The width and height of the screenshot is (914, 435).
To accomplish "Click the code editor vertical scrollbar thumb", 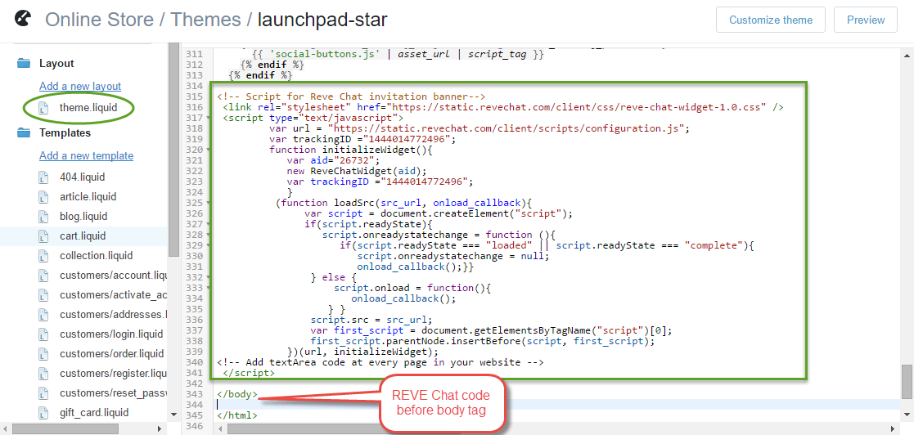I will point(907,383).
